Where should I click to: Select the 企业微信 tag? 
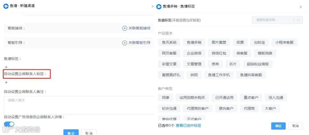[194, 53]
